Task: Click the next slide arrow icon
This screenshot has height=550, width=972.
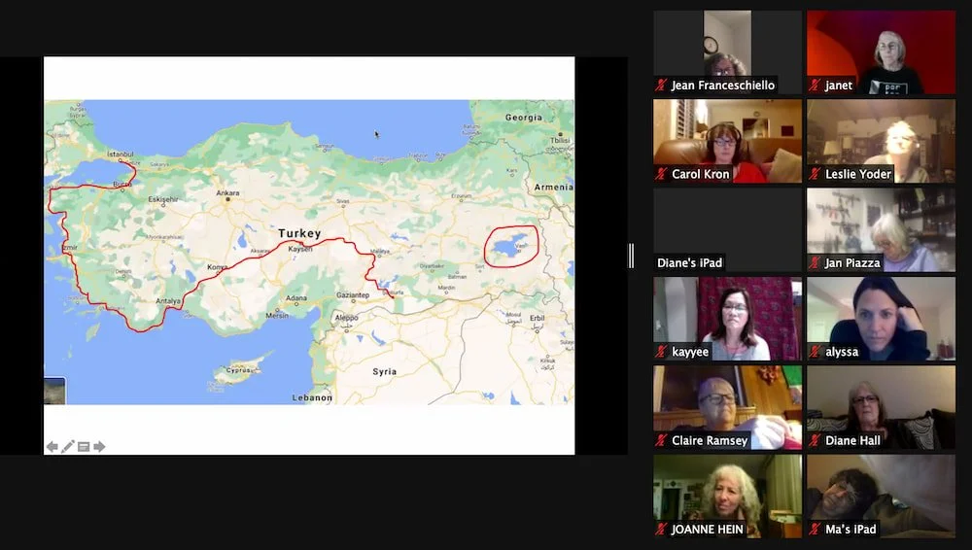Action: 99,446
